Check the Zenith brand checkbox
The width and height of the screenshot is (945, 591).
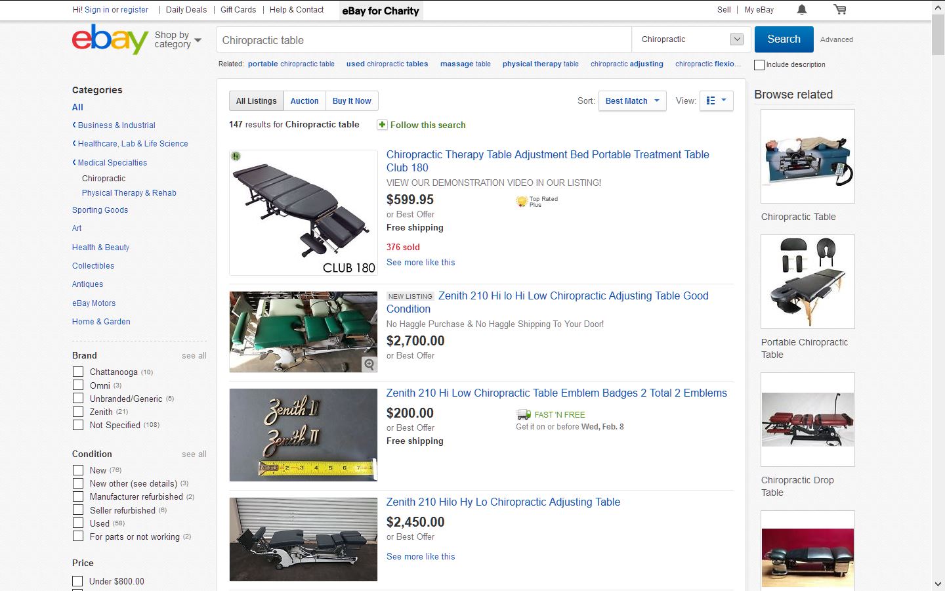78,412
